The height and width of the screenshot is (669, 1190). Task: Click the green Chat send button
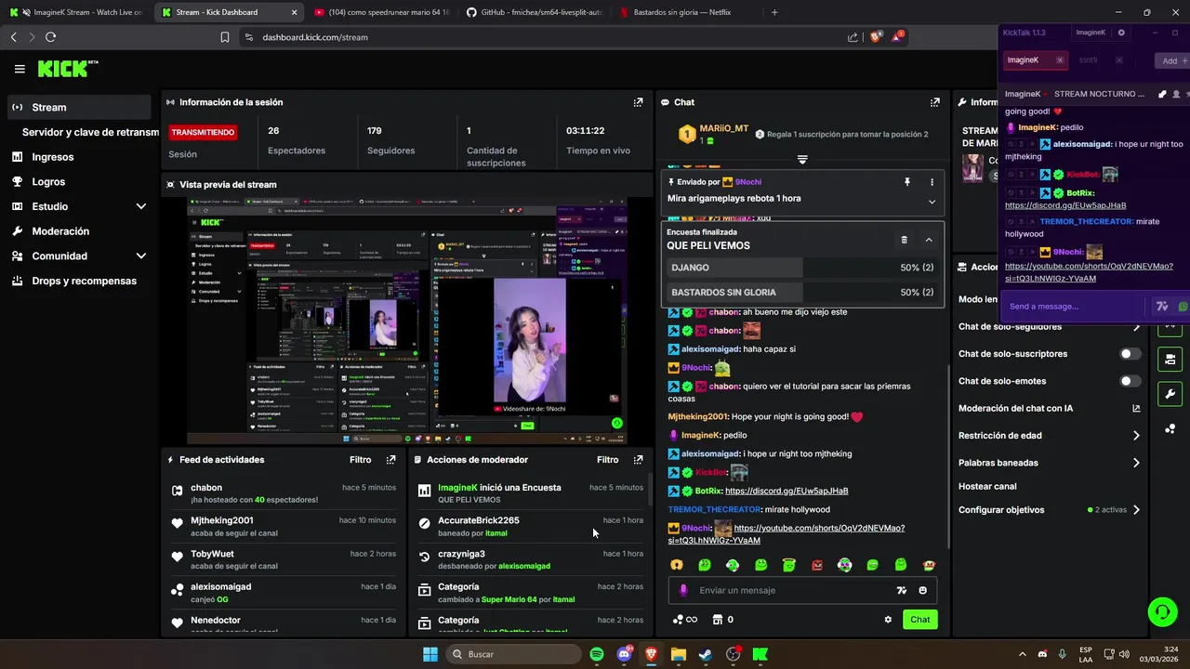tap(919, 620)
